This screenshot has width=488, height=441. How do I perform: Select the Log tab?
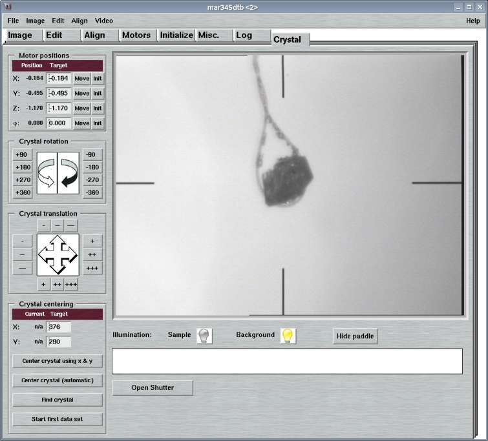(244, 36)
